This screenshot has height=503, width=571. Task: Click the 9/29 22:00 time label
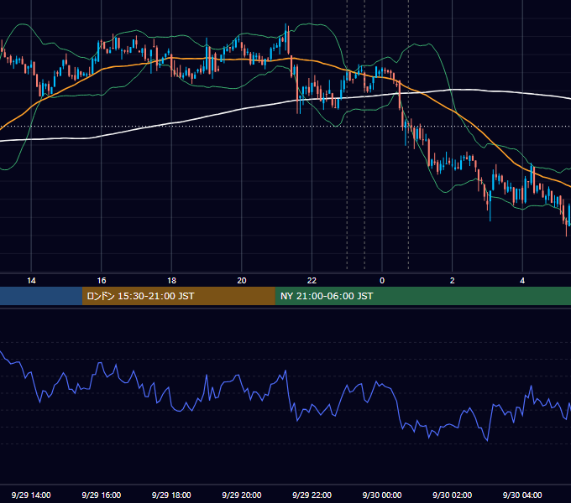pos(312,495)
